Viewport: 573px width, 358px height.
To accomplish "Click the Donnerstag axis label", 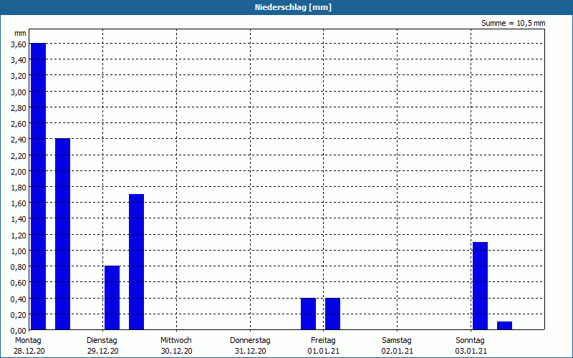I will [250, 341].
